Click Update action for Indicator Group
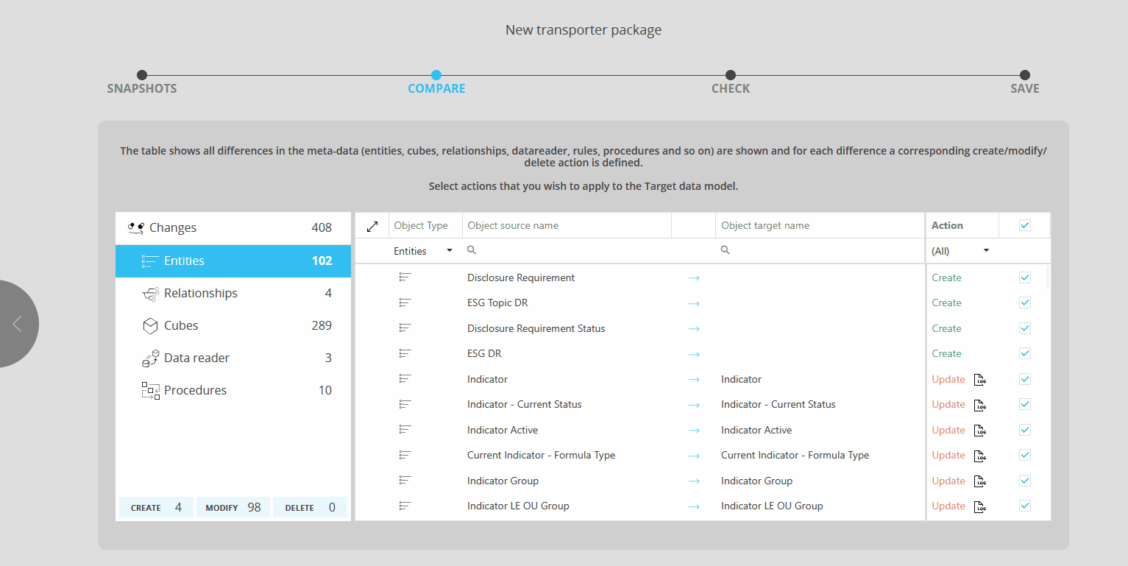 point(948,481)
